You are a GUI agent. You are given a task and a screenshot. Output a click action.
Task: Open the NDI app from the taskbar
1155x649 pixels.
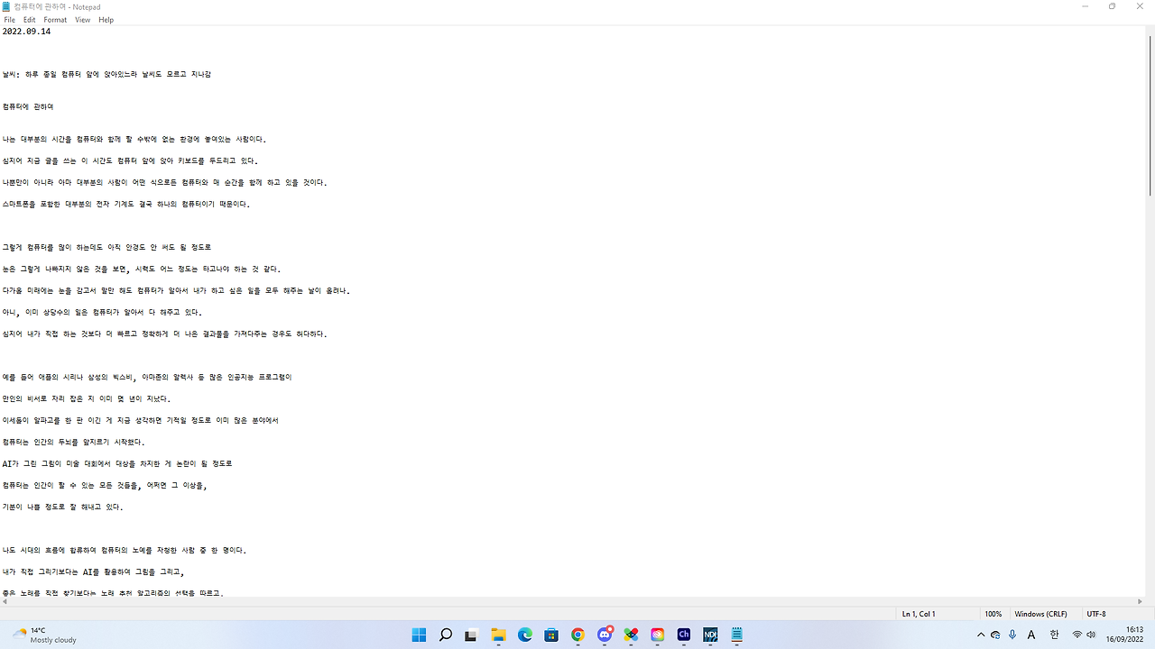[710, 635]
